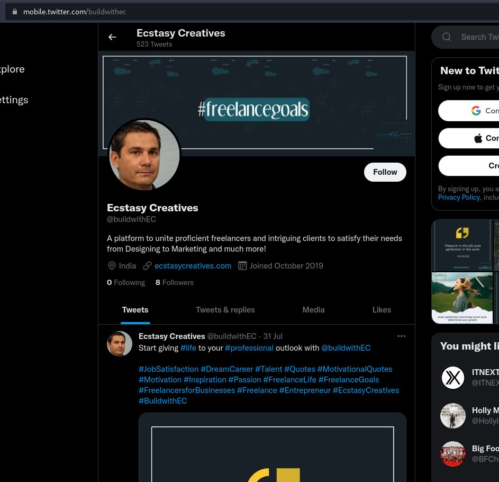This screenshot has width=499, height=482.
Task: Open Settings in the sidebar
Action: pos(14,100)
